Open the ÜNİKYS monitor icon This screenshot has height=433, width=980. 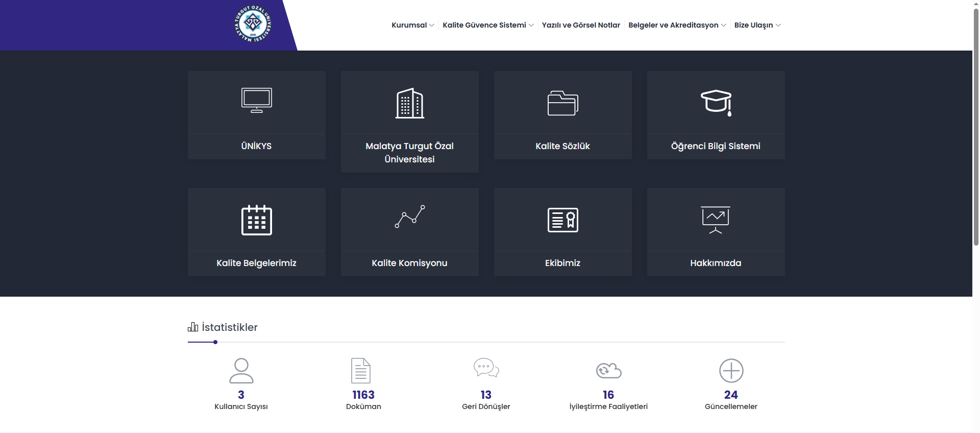[257, 100]
